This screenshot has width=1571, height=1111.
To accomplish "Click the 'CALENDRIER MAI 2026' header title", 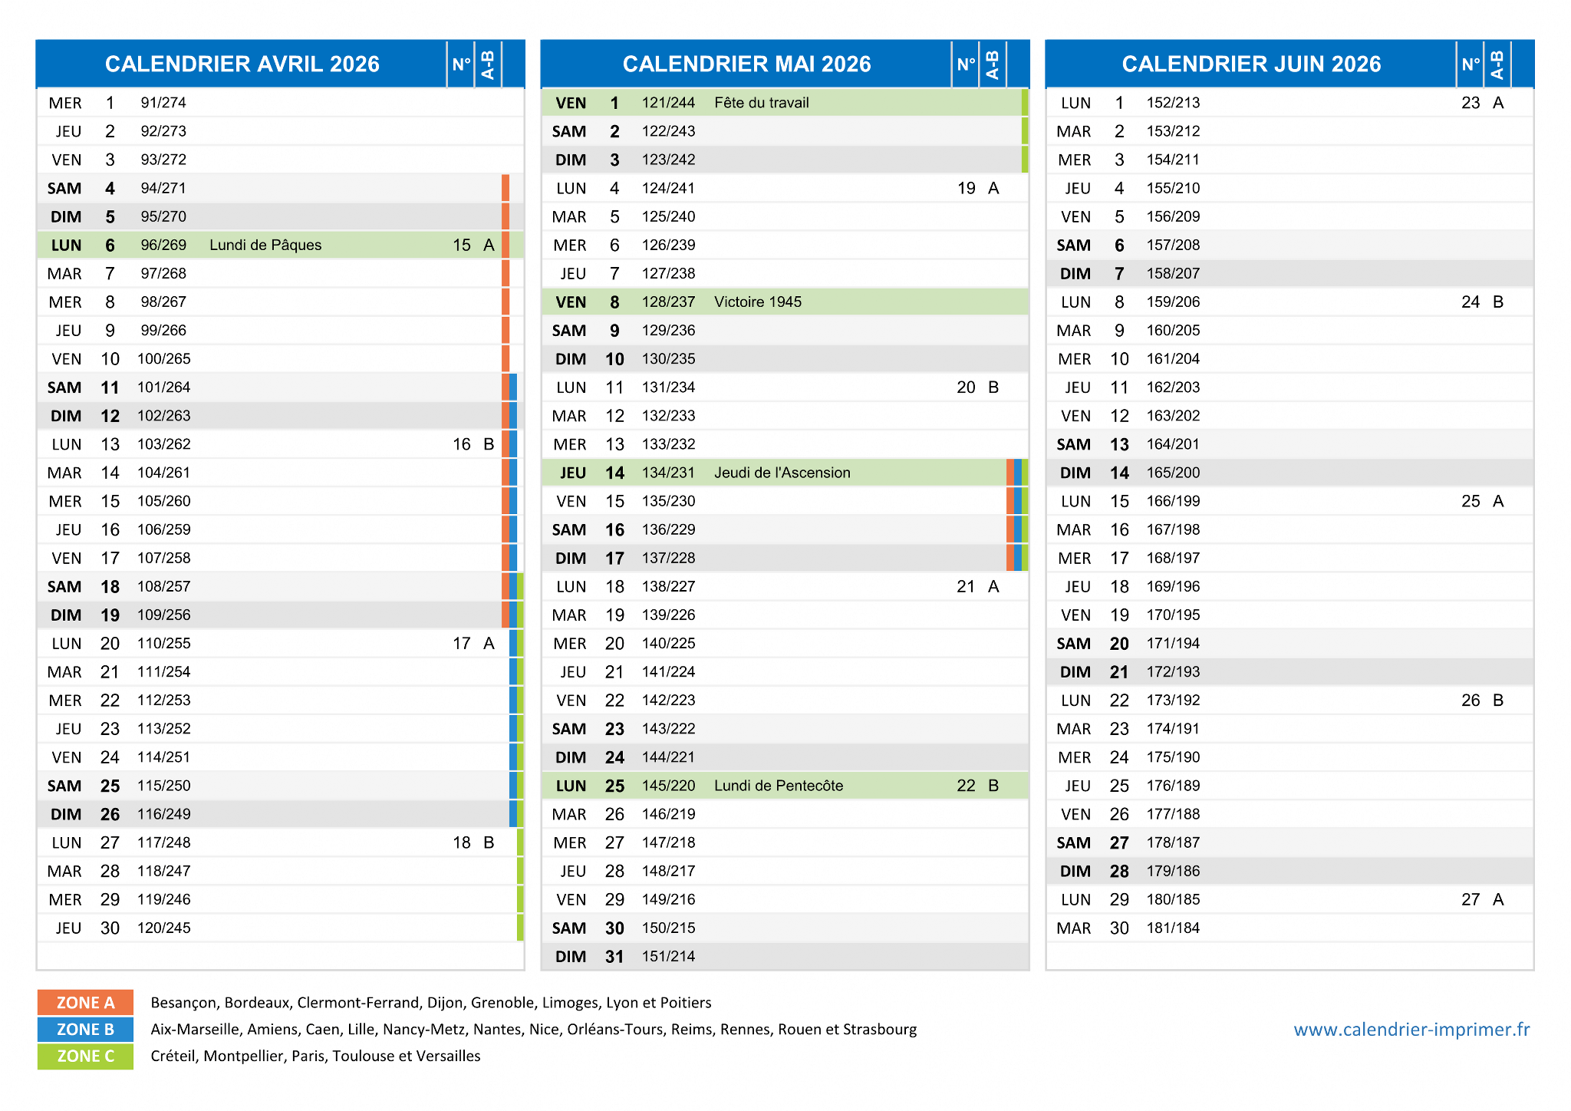I will pyautogui.click(x=746, y=64).
